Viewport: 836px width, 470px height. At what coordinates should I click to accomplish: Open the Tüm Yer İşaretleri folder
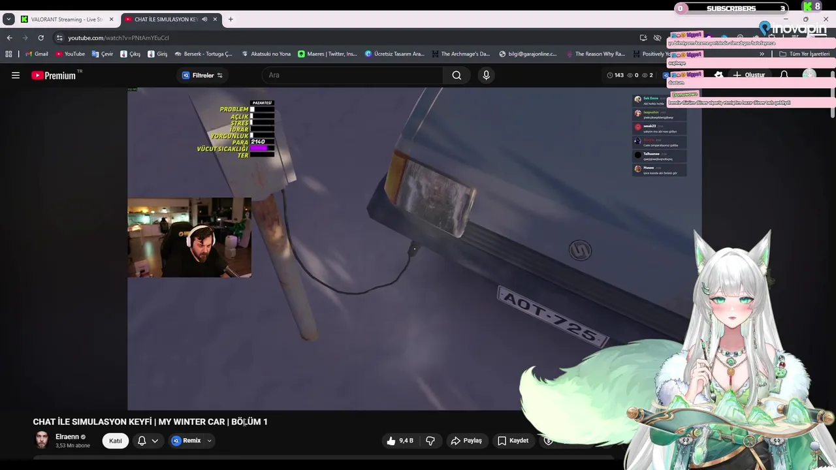805,54
